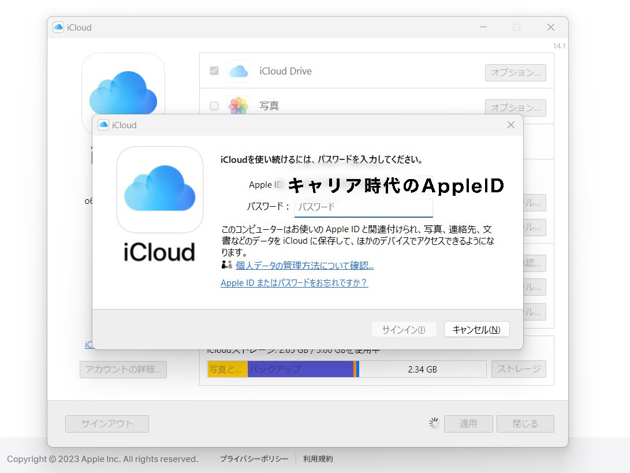Open オプション for 写真

pyautogui.click(x=516, y=107)
